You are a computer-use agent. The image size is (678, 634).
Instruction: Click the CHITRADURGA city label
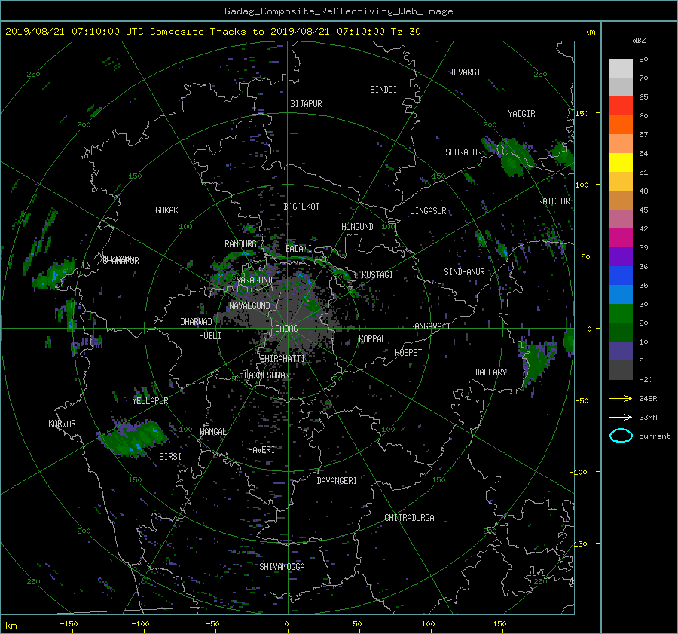(x=409, y=518)
